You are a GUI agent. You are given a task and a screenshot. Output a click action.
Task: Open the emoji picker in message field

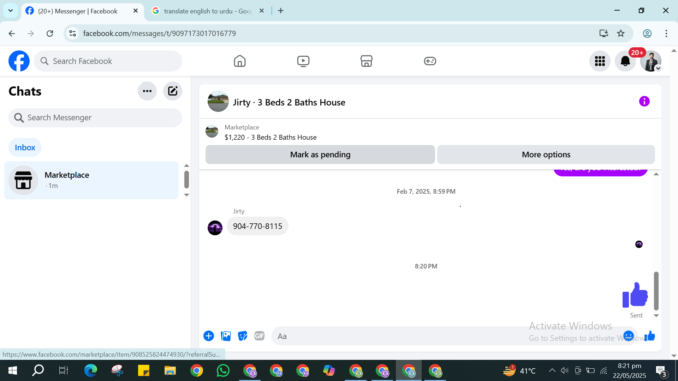click(629, 336)
